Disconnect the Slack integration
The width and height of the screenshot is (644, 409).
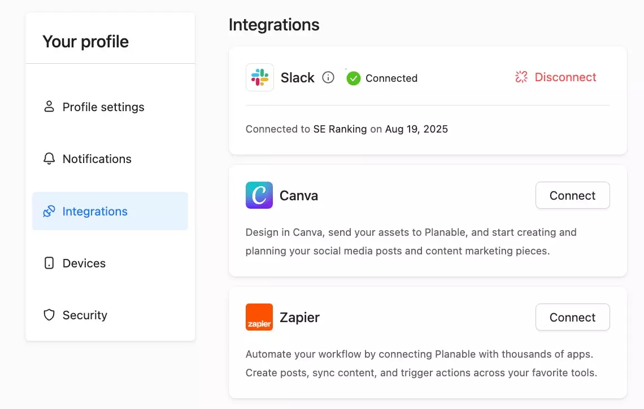coord(556,77)
